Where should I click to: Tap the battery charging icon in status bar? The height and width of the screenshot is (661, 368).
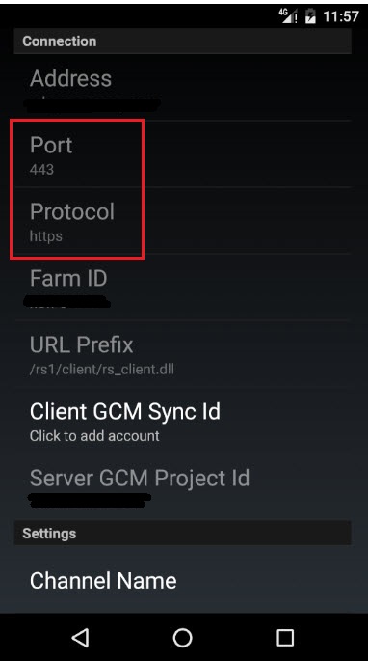[310, 16]
